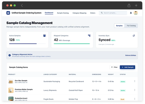Click the search magnifier icon
Image resolution: width=145 pixels, height=104 pixels.
(102, 13)
